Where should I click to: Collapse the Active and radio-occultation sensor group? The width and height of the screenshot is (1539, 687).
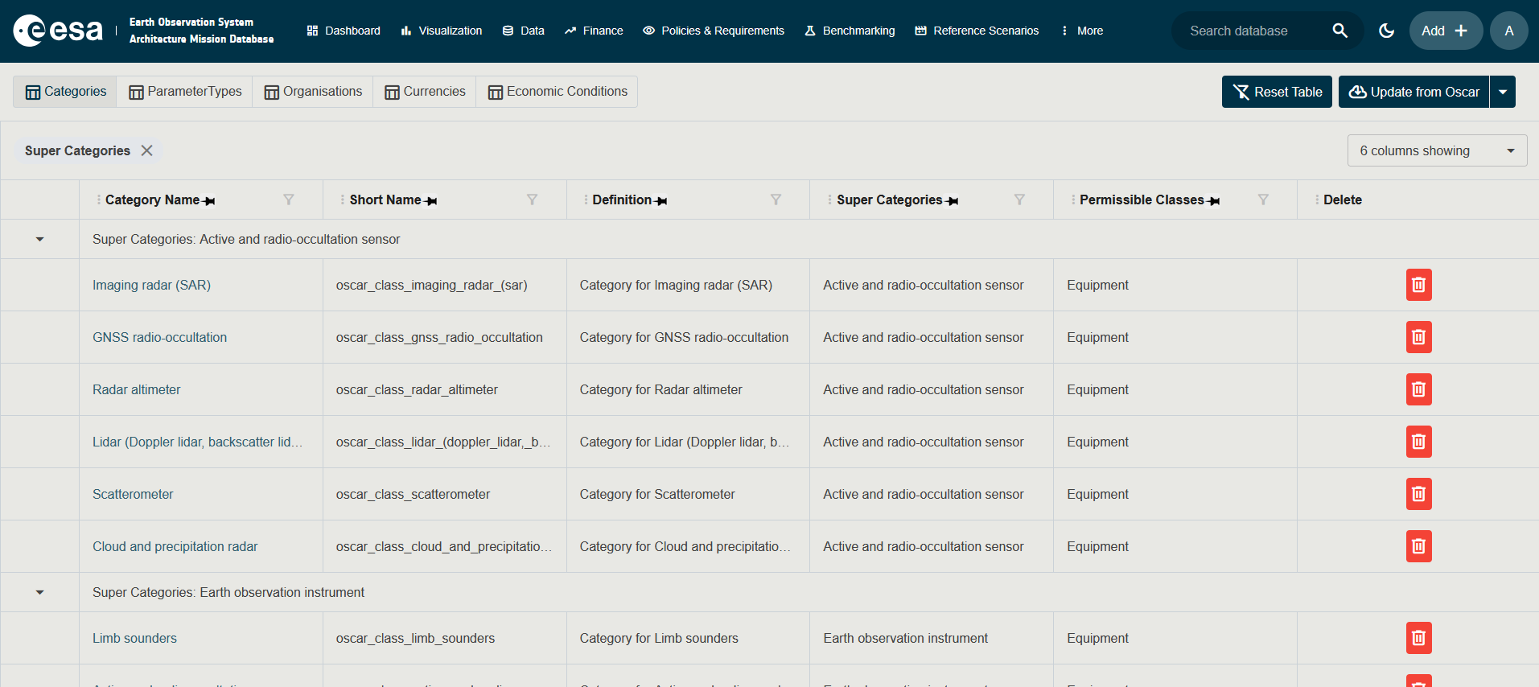pyautogui.click(x=39, y=239)
